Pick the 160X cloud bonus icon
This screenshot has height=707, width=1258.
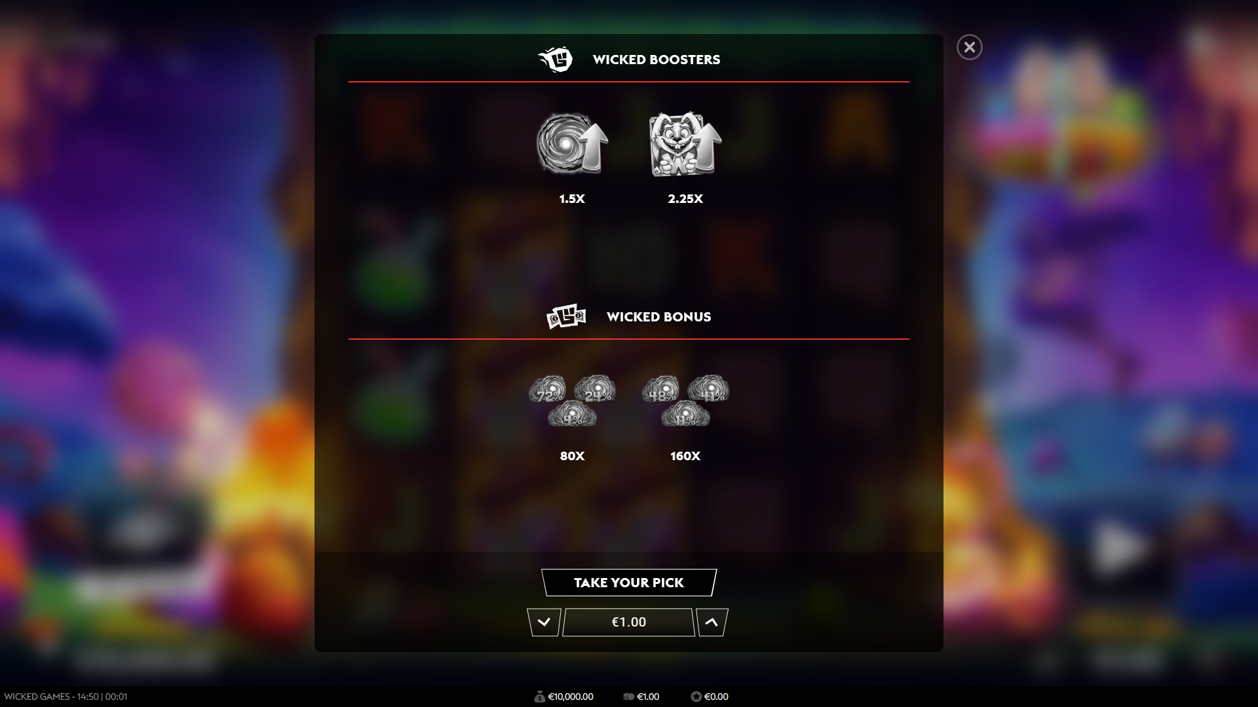click(685, 401)
